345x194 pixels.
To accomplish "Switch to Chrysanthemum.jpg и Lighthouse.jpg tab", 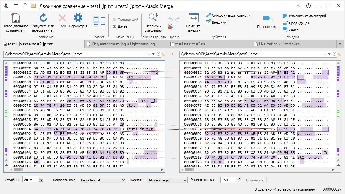I will 126,44.
